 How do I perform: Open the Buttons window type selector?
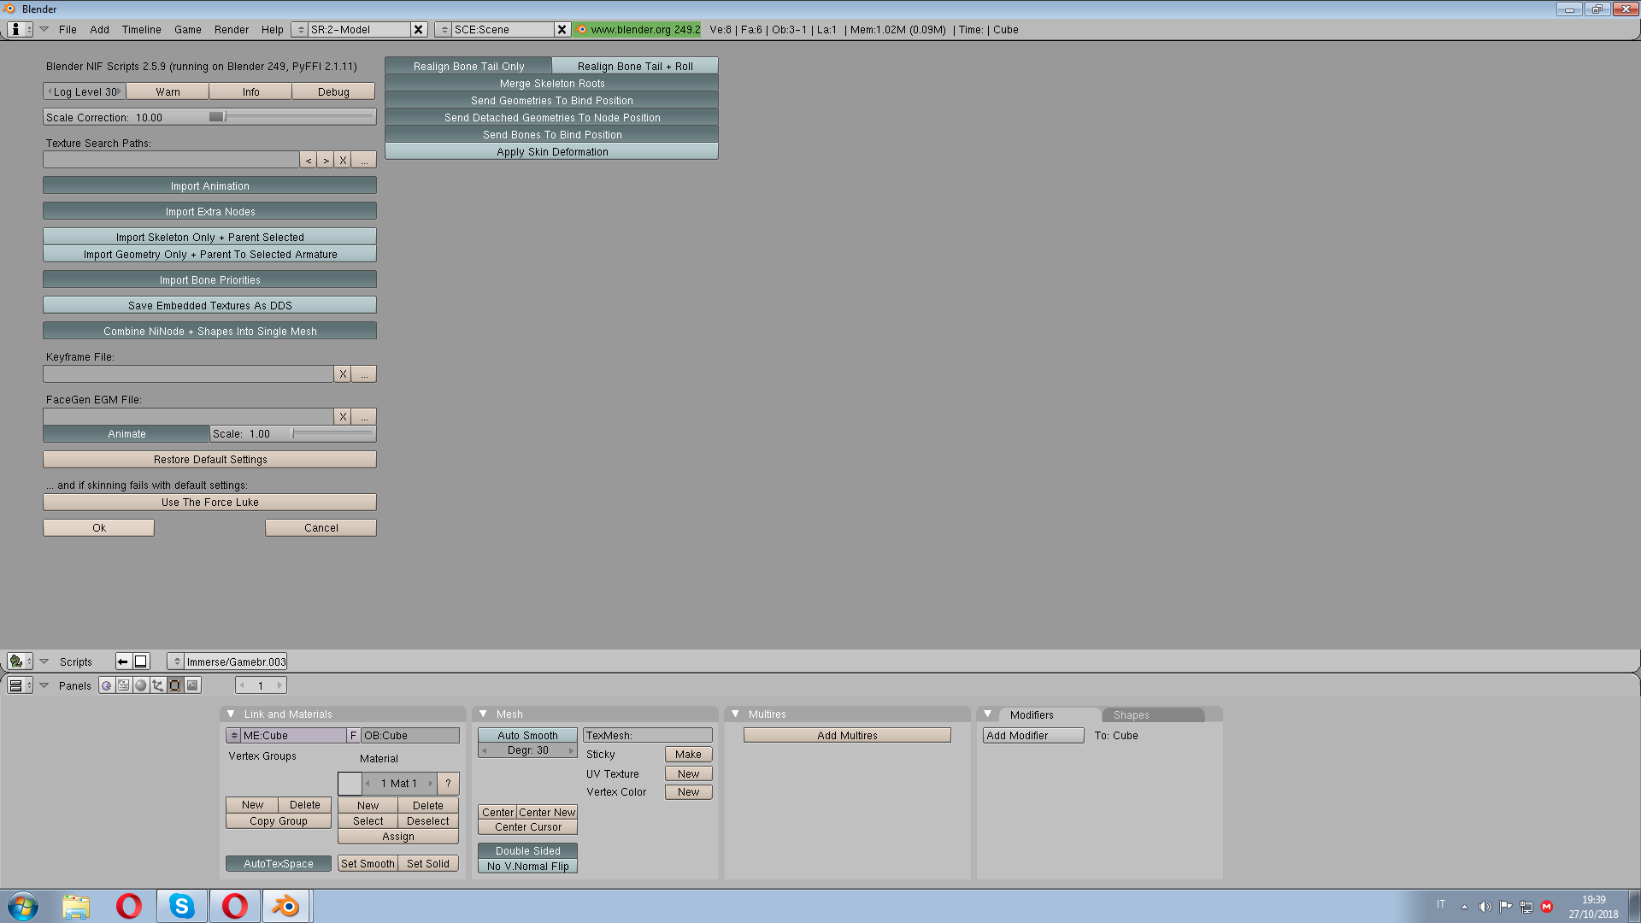(20, 685)
